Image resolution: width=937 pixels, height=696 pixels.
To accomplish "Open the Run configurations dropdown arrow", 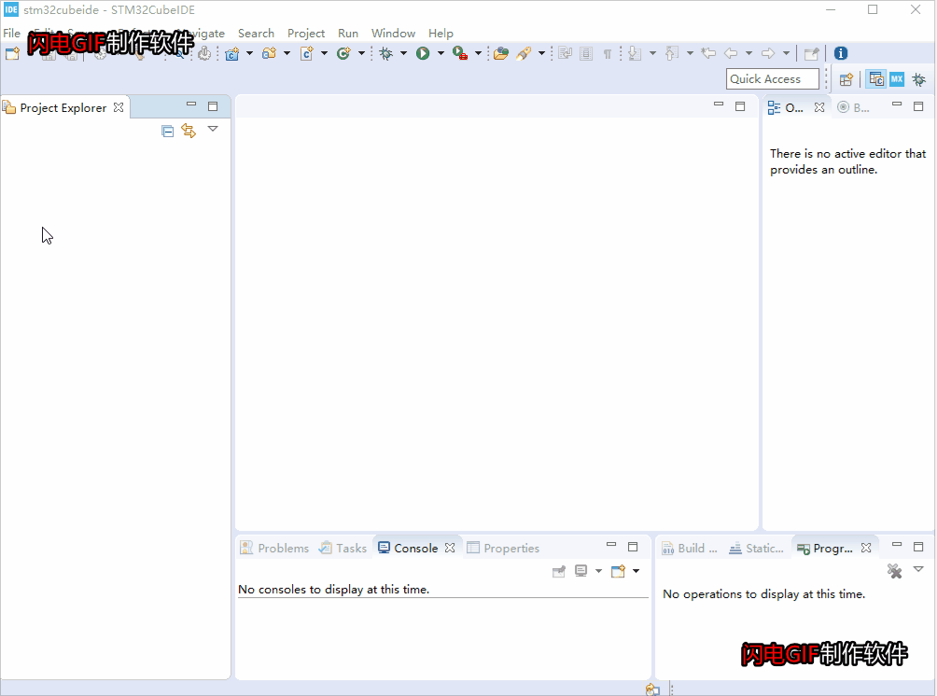I will (441, 54).
